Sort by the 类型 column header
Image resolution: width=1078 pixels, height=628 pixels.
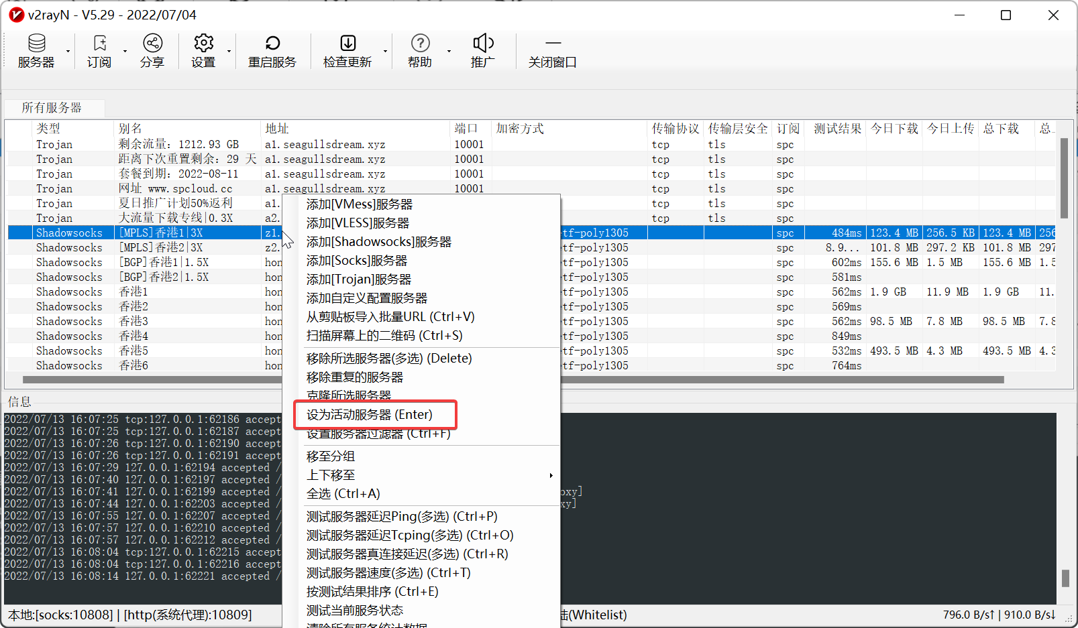point(73,129)
